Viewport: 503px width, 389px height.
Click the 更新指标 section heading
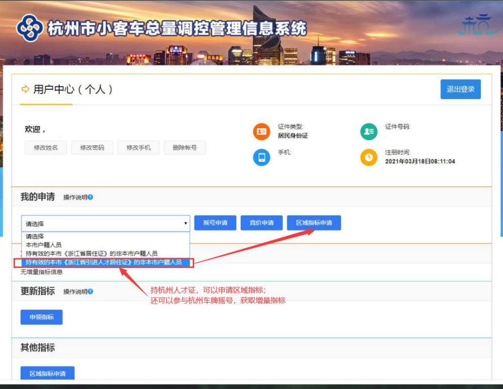[38, 291]
